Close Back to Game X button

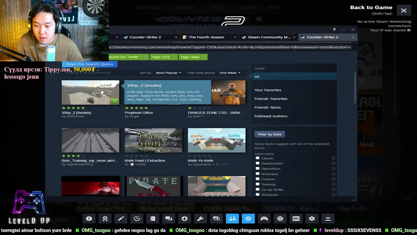tap(404, 11)
